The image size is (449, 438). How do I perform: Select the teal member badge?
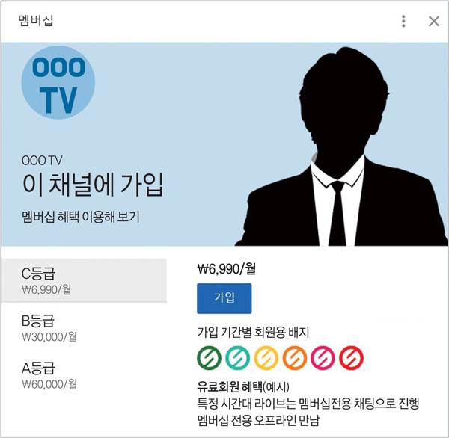[237, 357]
